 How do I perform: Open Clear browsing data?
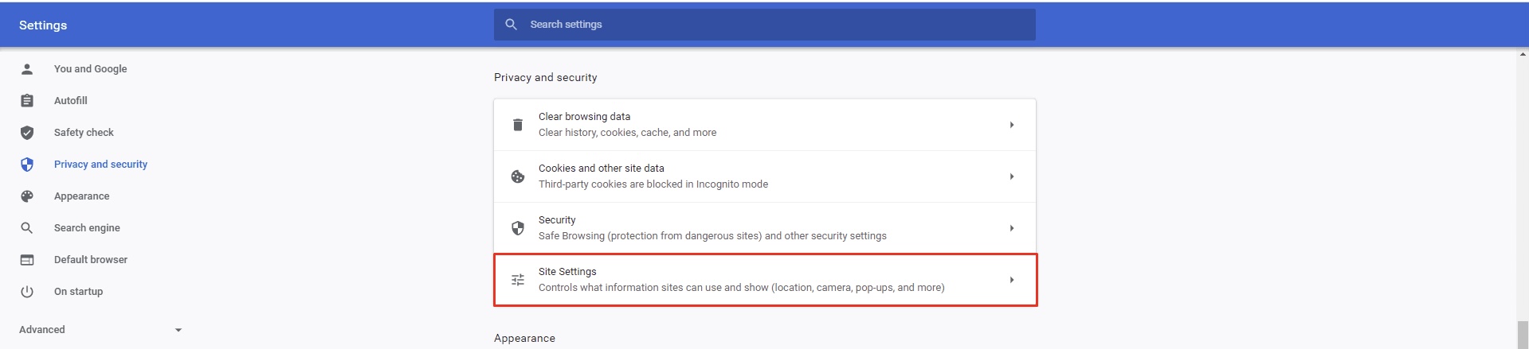(765, 125)
